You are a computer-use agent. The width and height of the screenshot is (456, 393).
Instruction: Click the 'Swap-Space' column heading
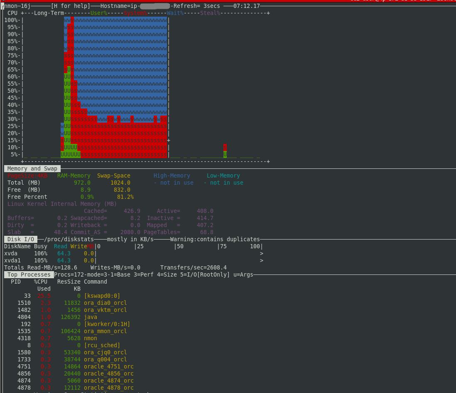(x=114, y=175)
